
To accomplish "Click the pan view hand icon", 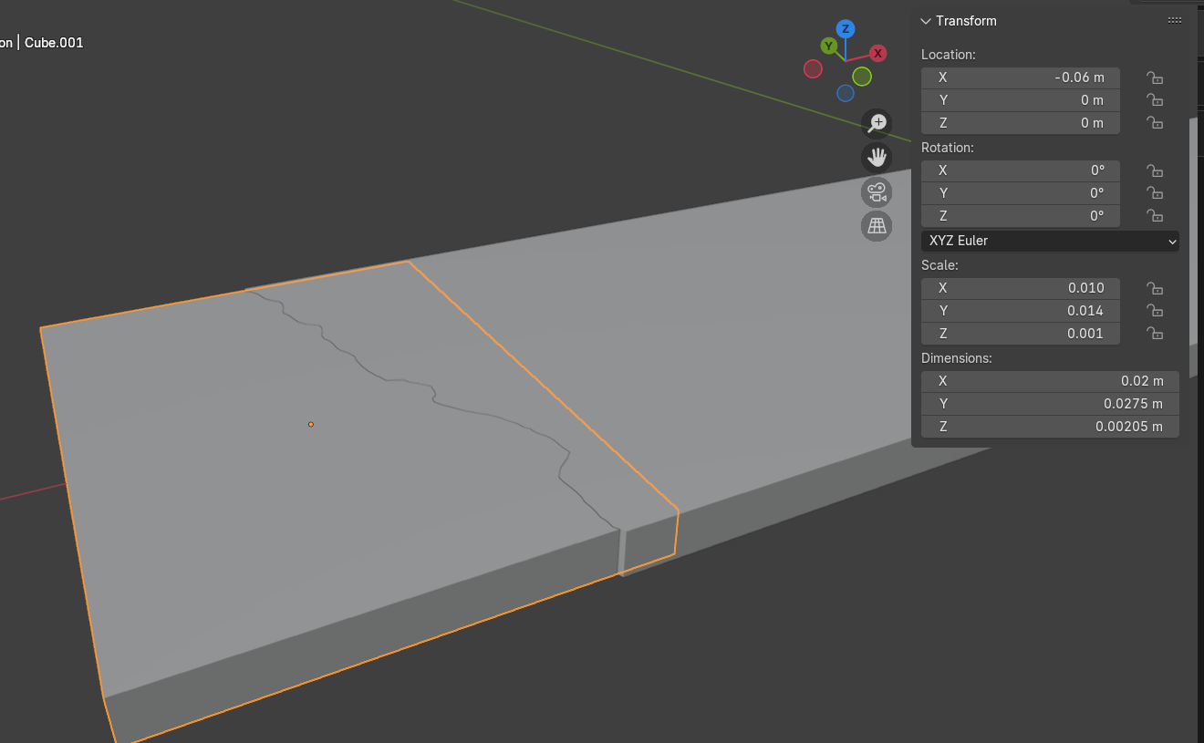I will [x=877, y=158].
